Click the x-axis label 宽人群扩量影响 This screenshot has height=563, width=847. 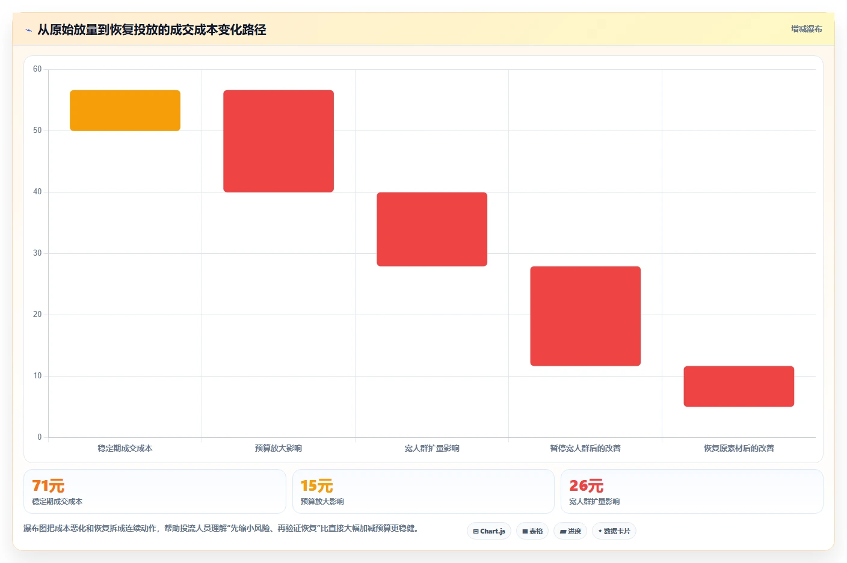click(x=432, y=448)
